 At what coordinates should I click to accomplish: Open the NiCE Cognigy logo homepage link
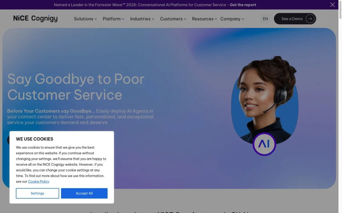pos(35,19)
